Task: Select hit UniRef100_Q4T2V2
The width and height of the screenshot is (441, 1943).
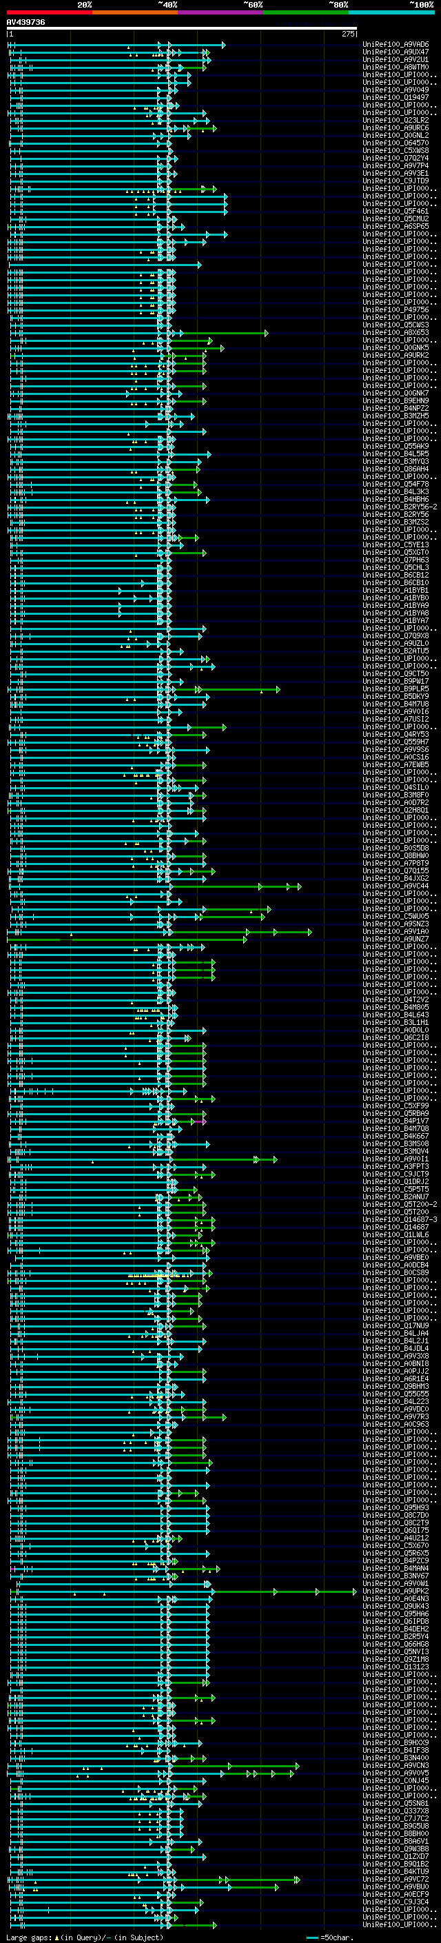Action: [396, 999]
